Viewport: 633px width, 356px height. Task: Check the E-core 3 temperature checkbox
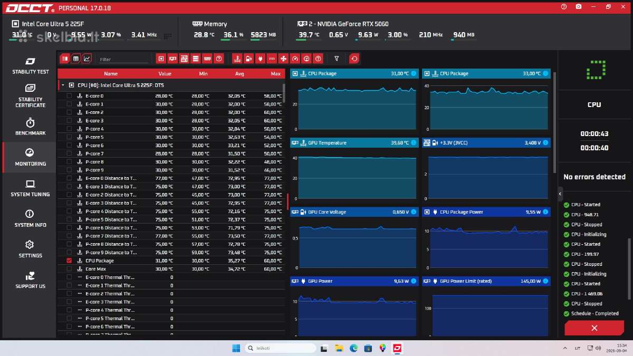pos(69,121)
